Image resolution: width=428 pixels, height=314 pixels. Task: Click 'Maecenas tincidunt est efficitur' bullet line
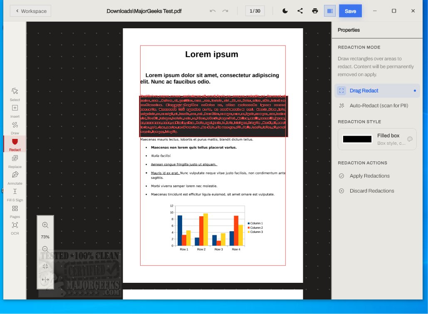coord(213,194)
